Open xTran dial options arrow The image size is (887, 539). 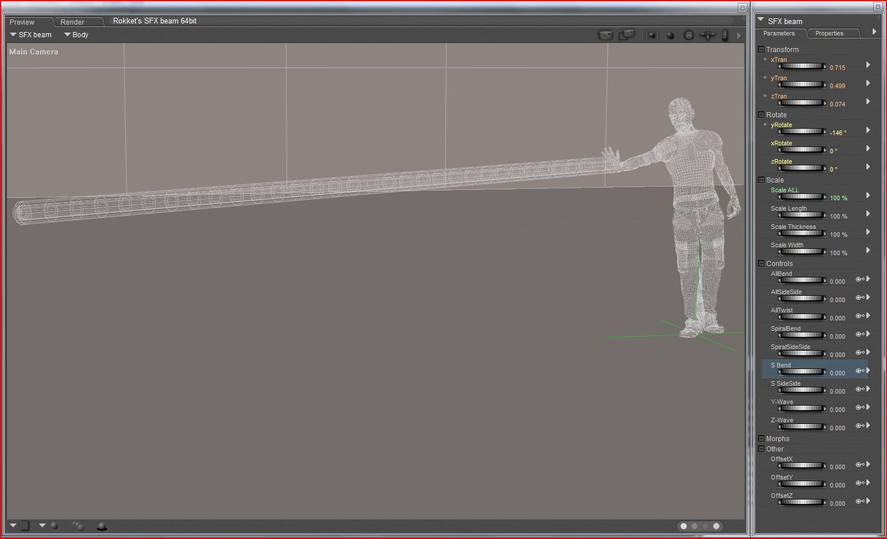pyautogui.click(x=868, y=65)
